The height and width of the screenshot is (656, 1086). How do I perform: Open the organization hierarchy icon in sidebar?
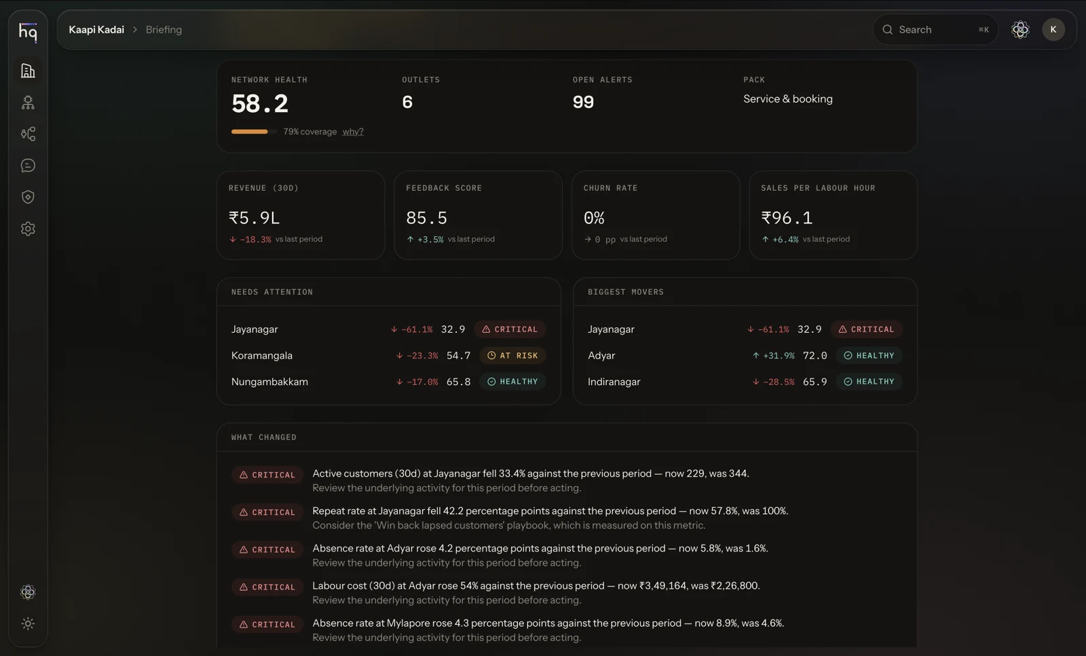point(28,103)
